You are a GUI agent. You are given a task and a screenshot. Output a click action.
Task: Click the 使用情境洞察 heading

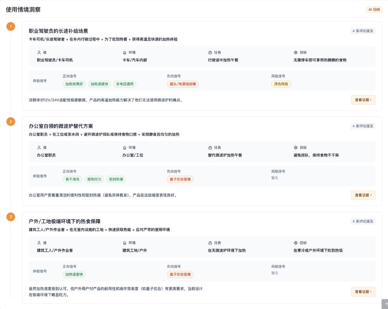[23, 10]
